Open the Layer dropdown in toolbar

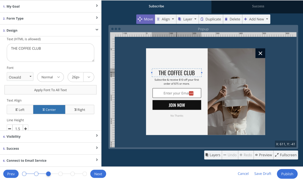click(x=187, y=19)
